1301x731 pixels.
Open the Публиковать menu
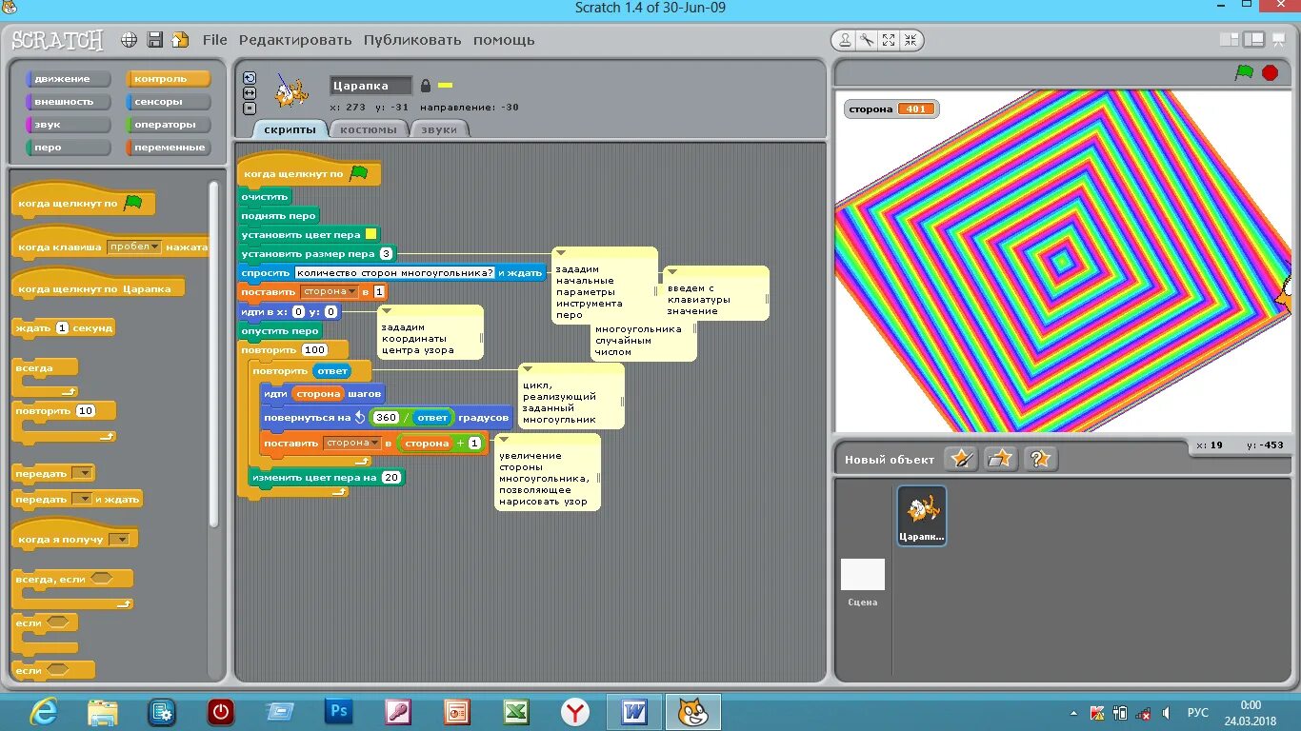[x=412, y=40]
